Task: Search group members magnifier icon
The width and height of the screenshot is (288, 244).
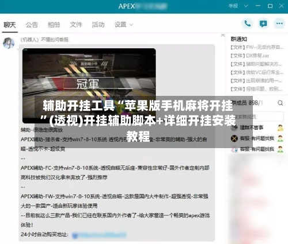Action: [280, 103]
